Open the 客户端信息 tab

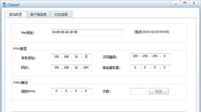[x=38, y=14]
